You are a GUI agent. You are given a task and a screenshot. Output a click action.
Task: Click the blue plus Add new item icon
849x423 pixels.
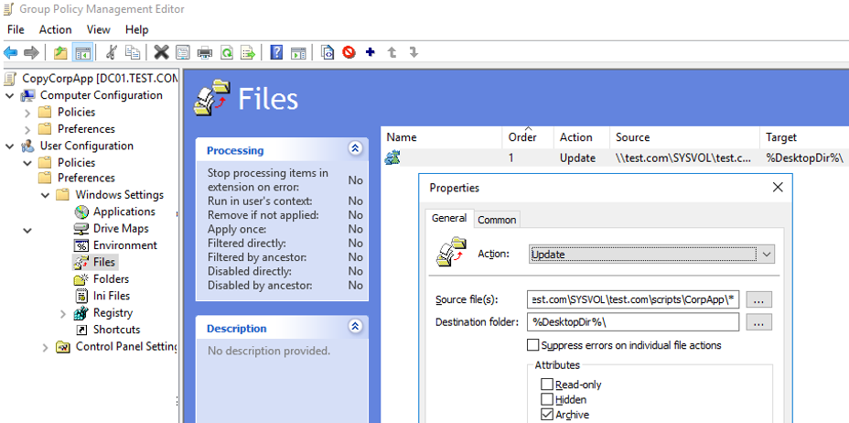click(371, 52)
